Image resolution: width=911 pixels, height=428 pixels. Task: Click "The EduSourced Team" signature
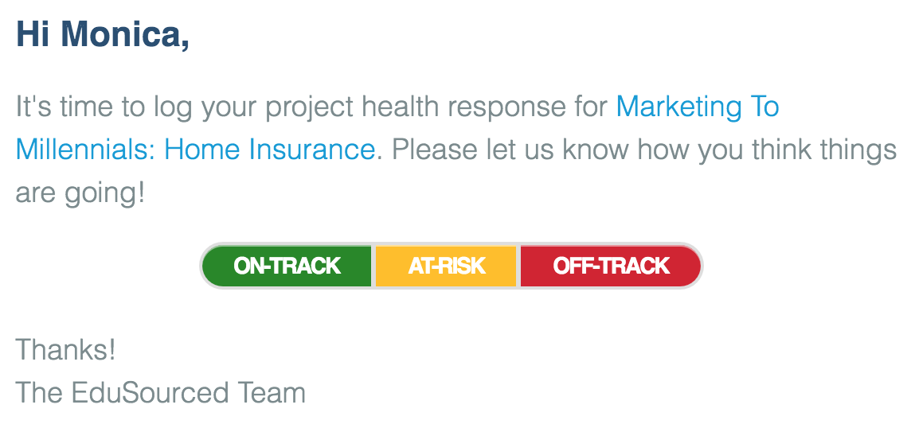[161, 392]
